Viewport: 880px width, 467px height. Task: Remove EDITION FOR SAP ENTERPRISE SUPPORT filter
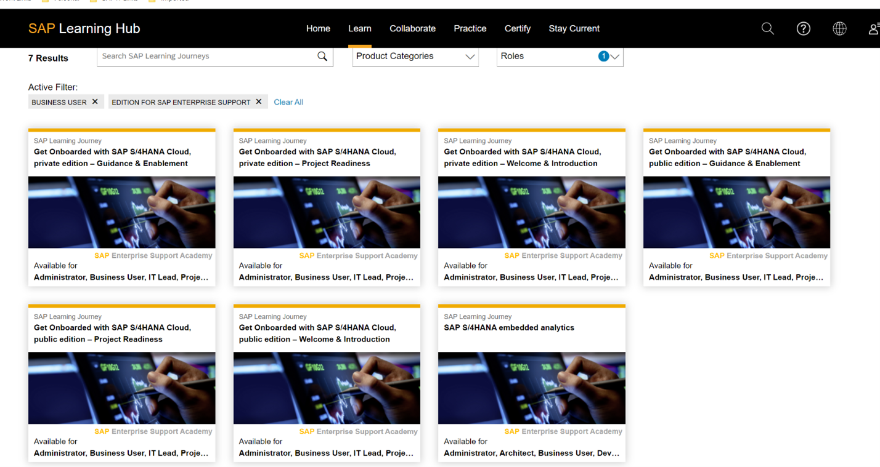259,102
